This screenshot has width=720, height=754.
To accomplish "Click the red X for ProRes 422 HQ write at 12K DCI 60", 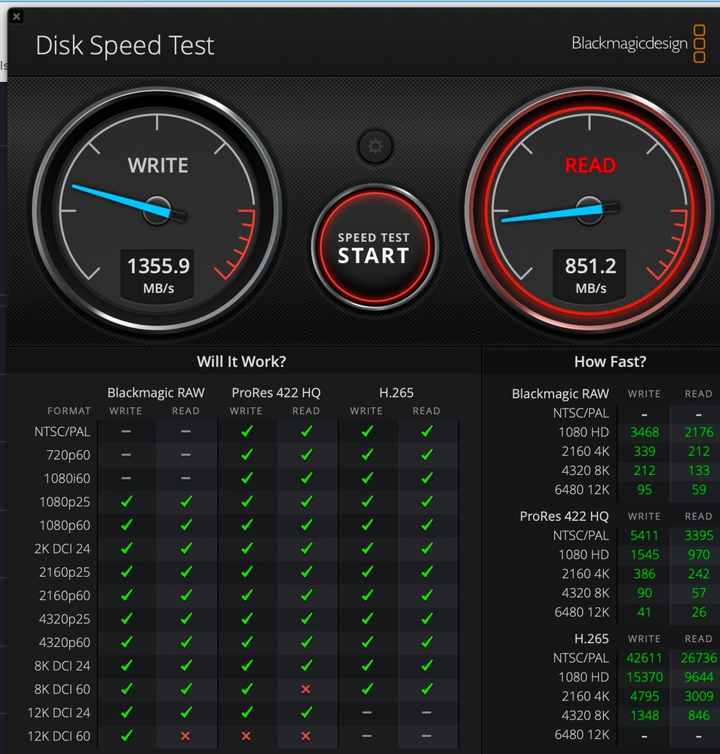I will [247, 736].
